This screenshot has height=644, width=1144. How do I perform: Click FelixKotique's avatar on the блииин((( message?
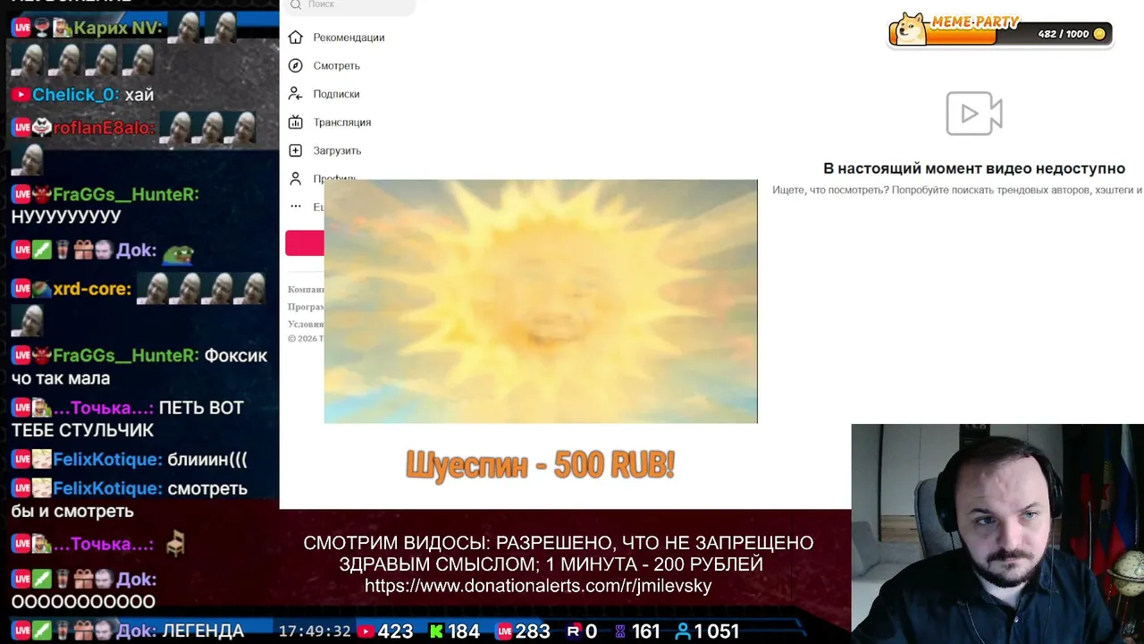click(42, 460)
